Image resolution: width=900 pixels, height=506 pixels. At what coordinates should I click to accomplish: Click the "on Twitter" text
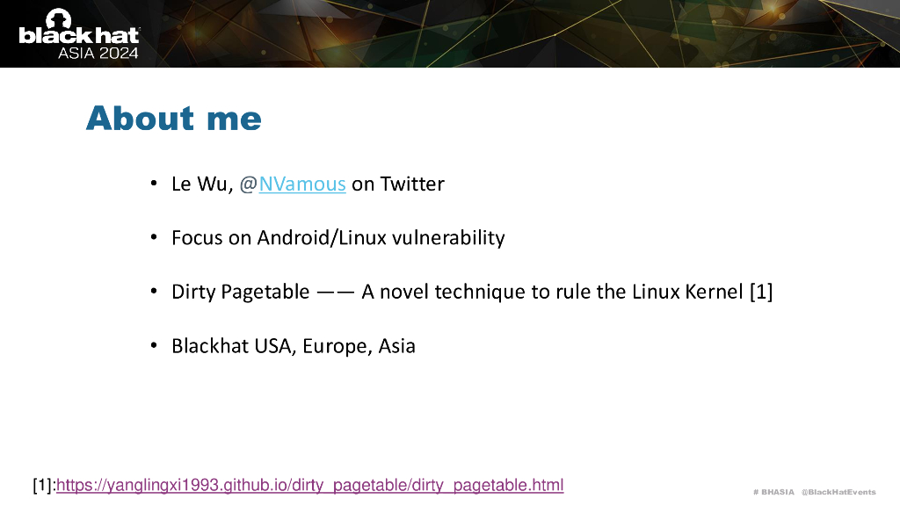398,184
